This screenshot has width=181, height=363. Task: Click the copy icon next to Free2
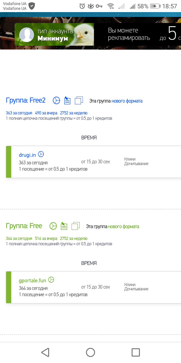(x=79, y=101)
